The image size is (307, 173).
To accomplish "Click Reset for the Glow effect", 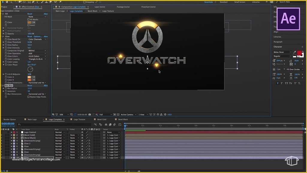I will point(30,36).
